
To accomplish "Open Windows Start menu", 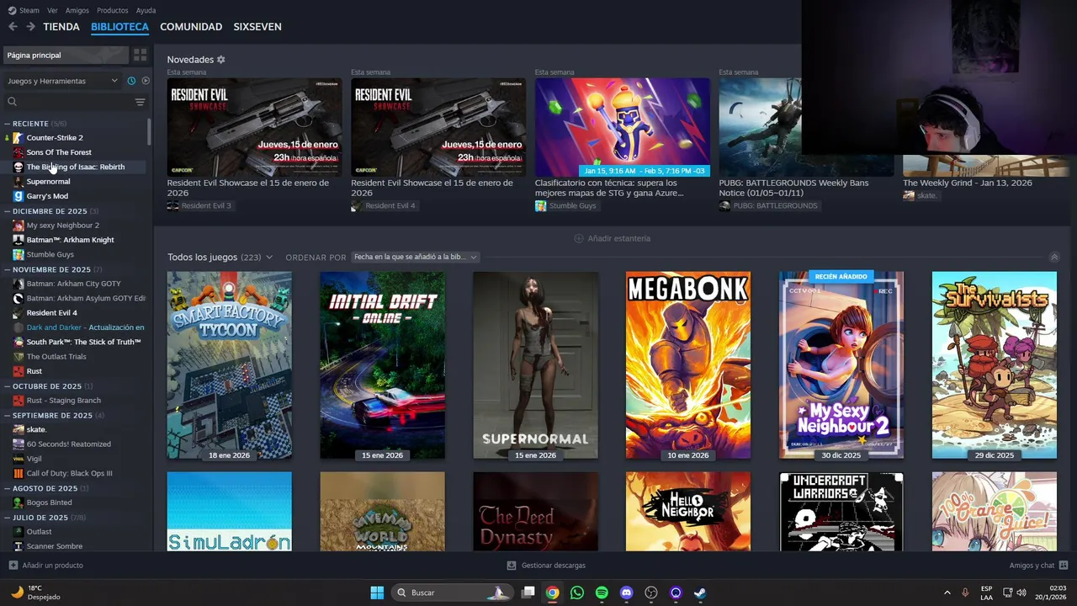I will point(377,593).
